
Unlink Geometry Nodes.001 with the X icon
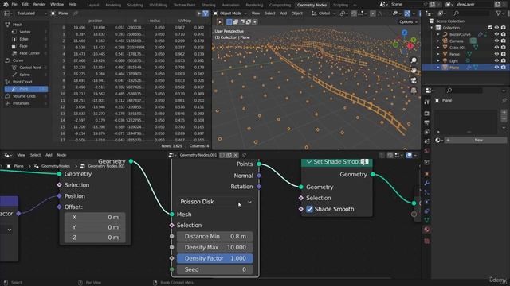pyautogui.click(x=236, y=155)
